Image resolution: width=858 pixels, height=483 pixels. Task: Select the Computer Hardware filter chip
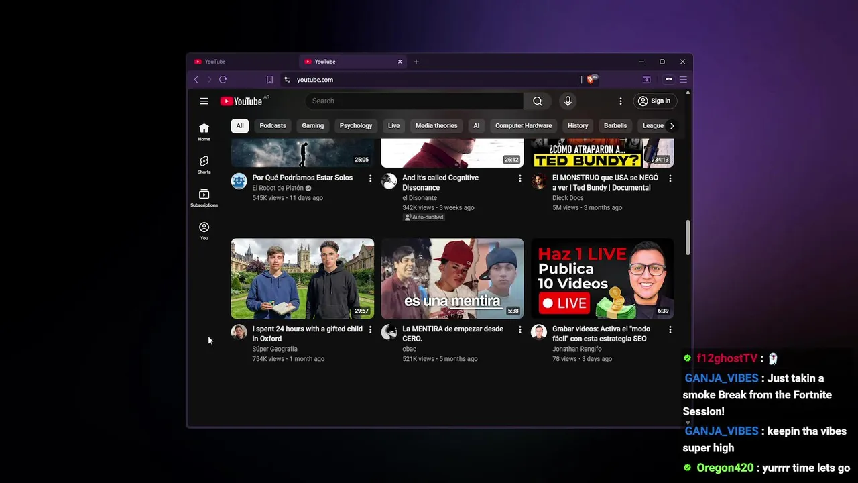[524, 126]
